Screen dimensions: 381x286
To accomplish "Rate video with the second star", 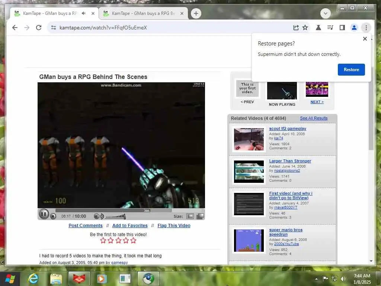I will coord(111,241).
